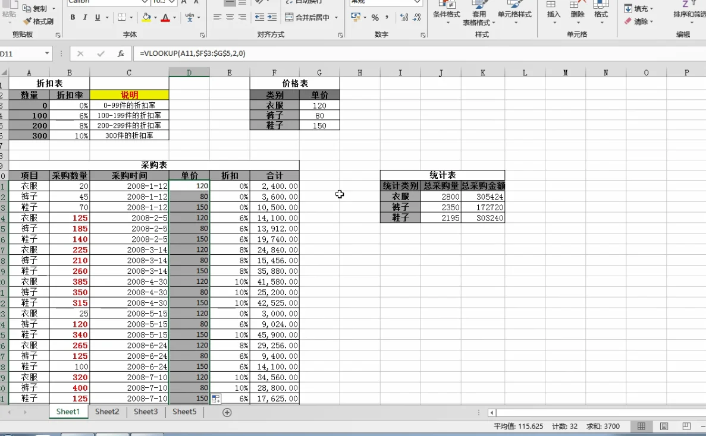Apply percent style with the % icon

(x=375, y=18)
